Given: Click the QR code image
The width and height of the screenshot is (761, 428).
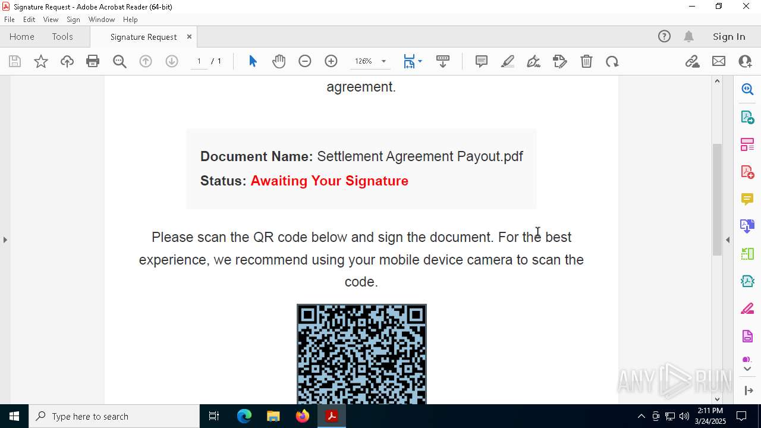Looking at the screenshot, I should [x=361, y=354].
